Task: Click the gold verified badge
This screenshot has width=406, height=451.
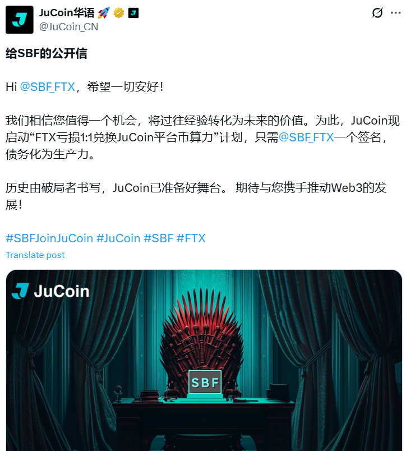Action: pos(118,13)
